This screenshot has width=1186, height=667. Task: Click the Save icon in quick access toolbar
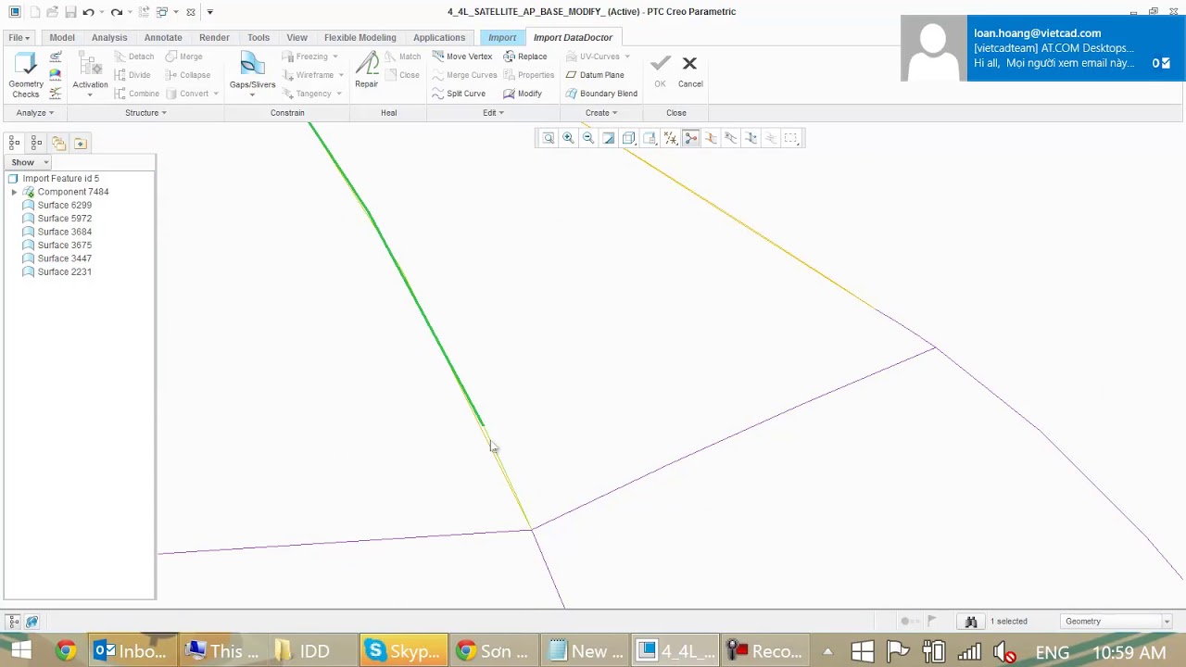[x=70, y=12]
